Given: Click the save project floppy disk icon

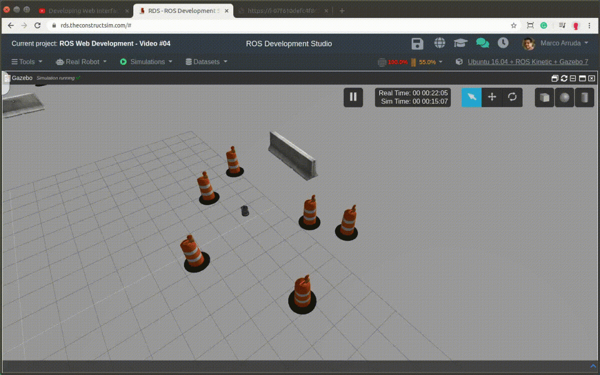Looking at the screenshot, I should pos(417,44).
